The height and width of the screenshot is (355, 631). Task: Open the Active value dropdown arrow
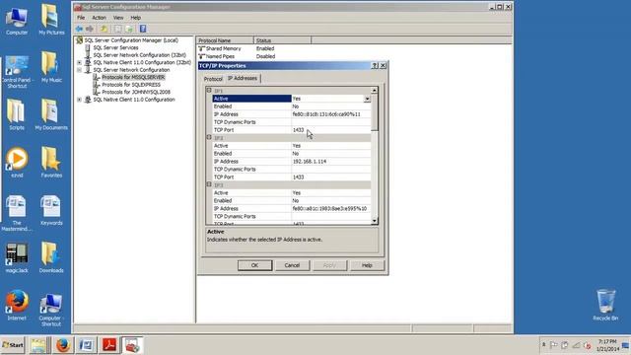[x=367, y=99]
